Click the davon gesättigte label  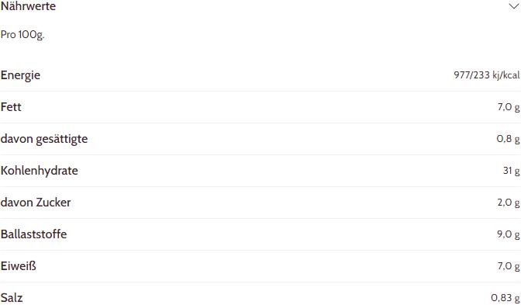pos(44,139)
